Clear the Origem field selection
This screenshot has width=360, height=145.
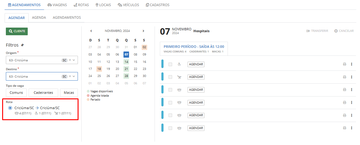click(x=70, y=60)
